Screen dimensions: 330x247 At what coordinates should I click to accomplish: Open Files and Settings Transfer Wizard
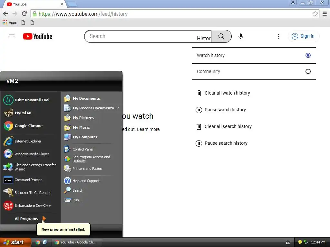31,167
